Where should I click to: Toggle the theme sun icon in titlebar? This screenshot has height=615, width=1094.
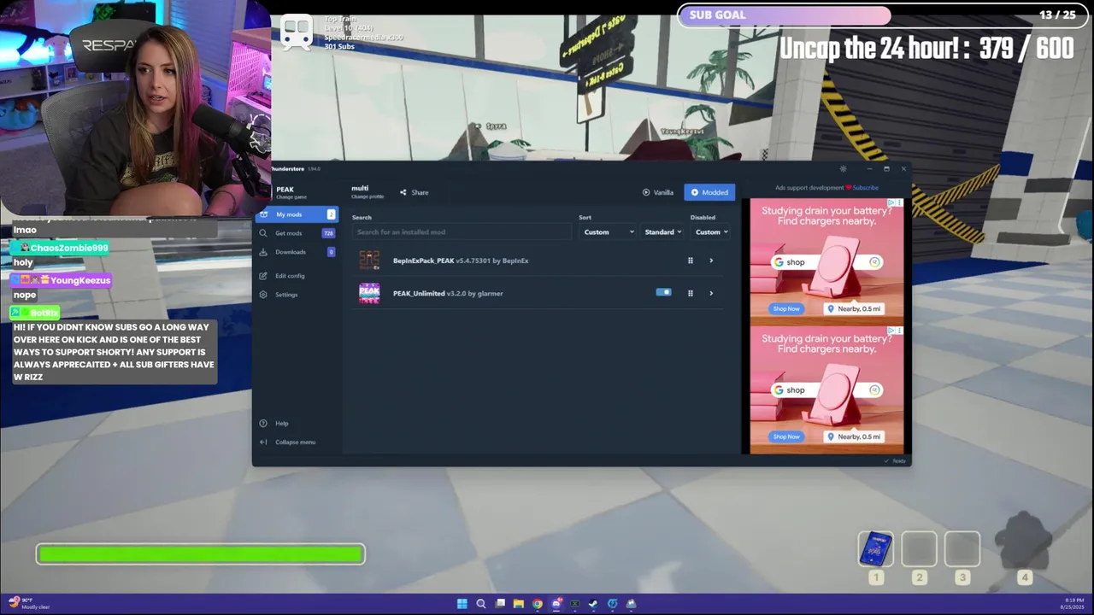[843, 169]
